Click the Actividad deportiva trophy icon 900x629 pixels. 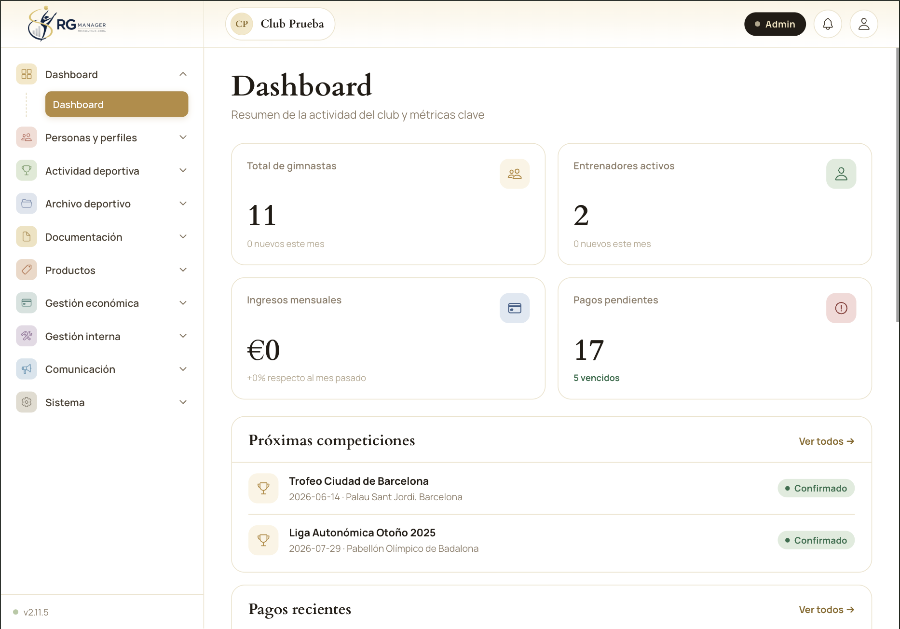pos(27,171)
